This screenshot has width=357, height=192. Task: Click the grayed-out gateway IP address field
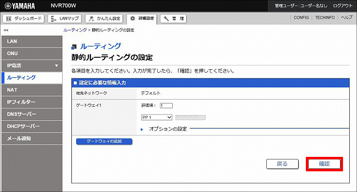(x=191, y=117)
